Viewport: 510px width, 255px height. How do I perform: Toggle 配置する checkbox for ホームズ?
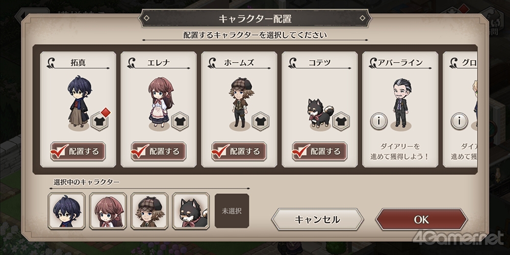click(239, 151)
